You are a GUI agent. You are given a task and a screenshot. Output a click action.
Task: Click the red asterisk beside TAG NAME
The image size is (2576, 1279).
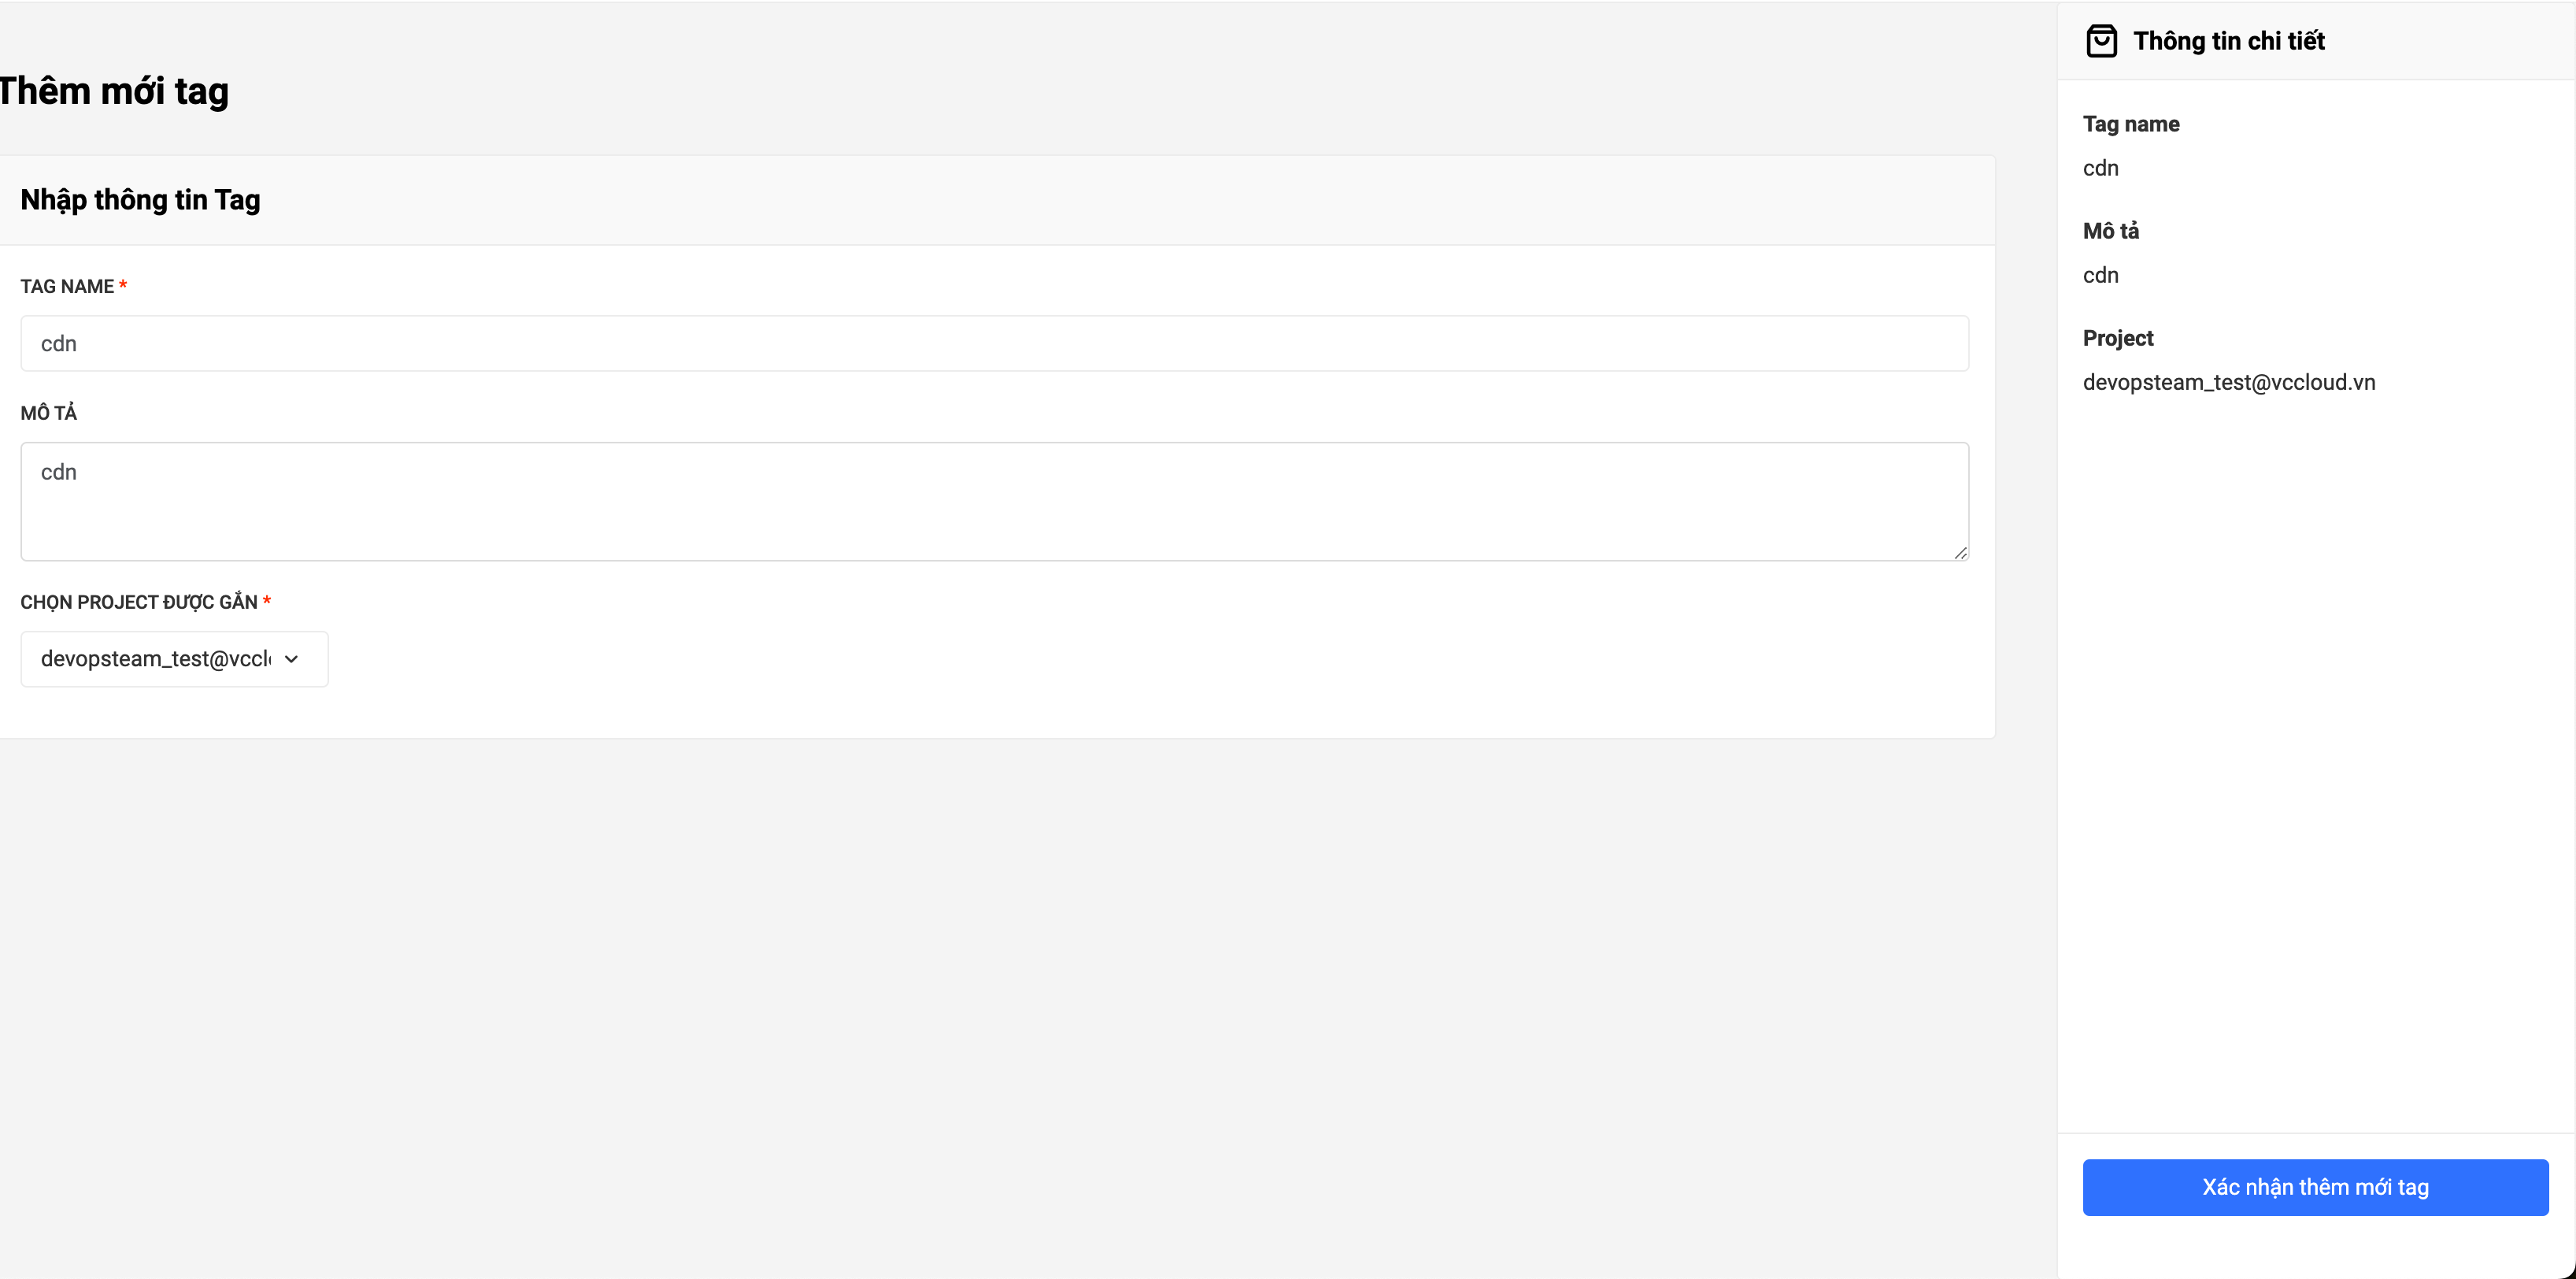123,286
